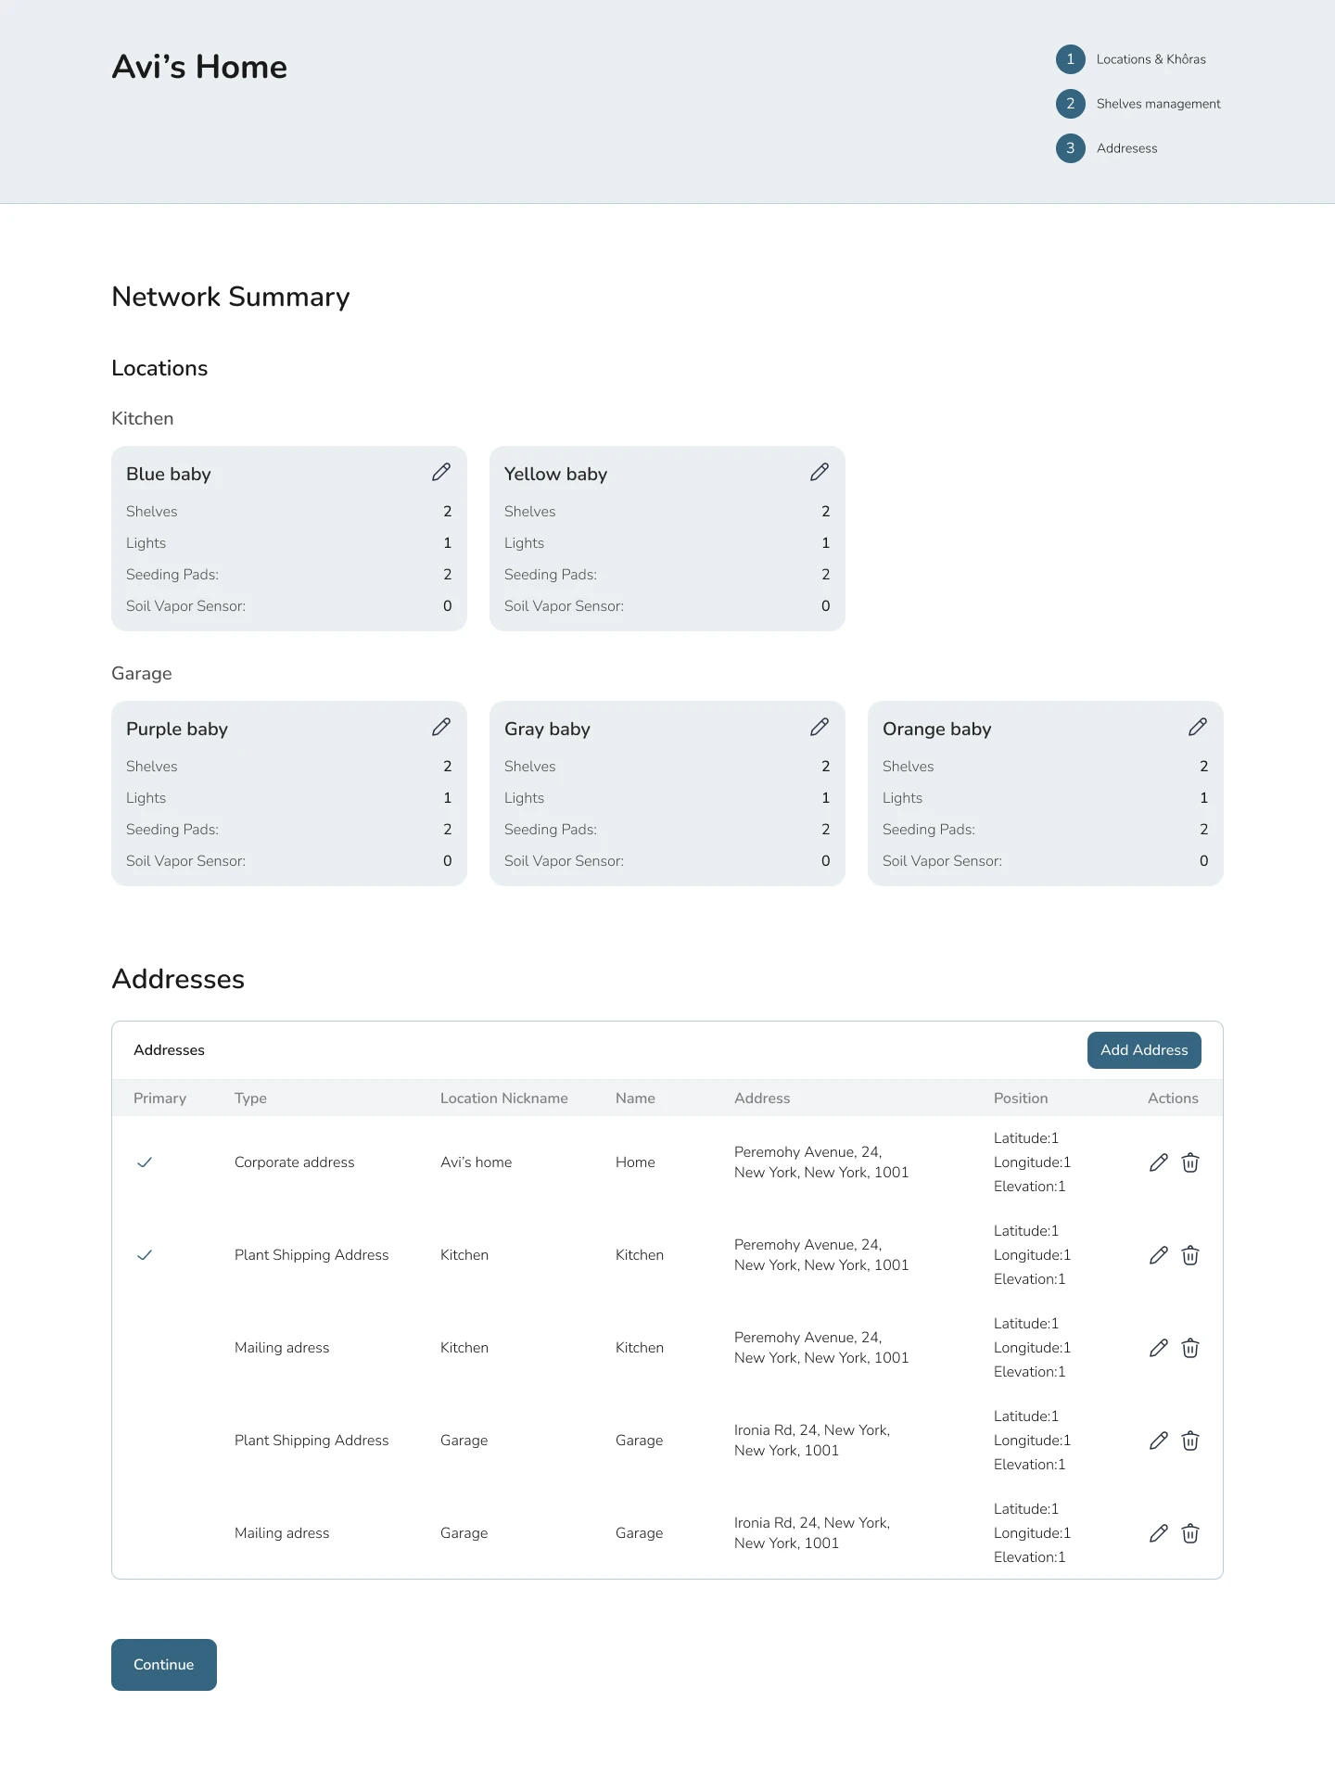Go to step 1 Locations & Khôras

(1131, 59)
